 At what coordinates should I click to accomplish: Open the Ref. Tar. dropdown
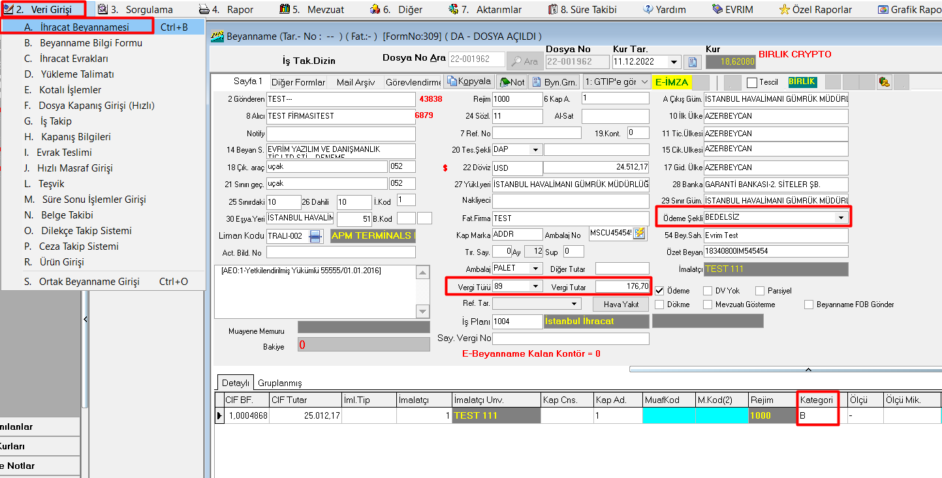[574, 304]
